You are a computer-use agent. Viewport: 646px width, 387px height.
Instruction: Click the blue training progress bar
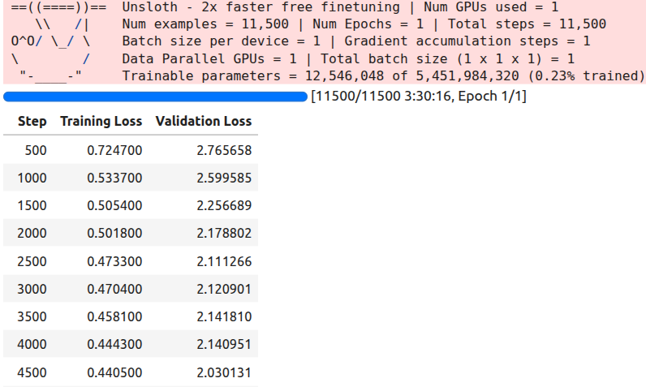[x=155, y=97]
